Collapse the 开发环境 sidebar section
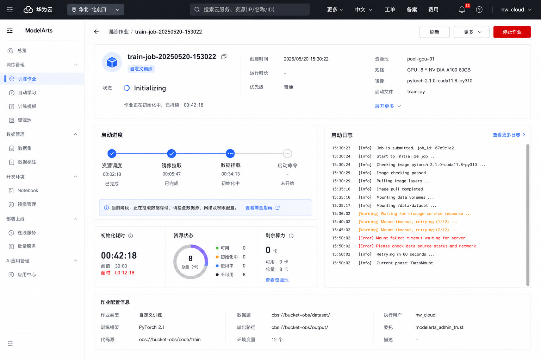Viewport: 541px width, 360px height. (75, 176)
